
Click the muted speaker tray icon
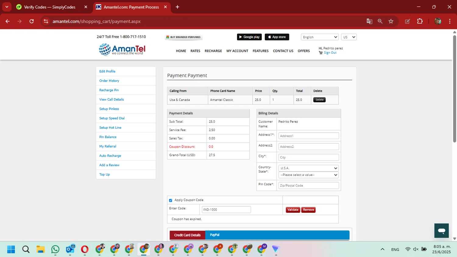pyautogui.click(x=416, y=249)
